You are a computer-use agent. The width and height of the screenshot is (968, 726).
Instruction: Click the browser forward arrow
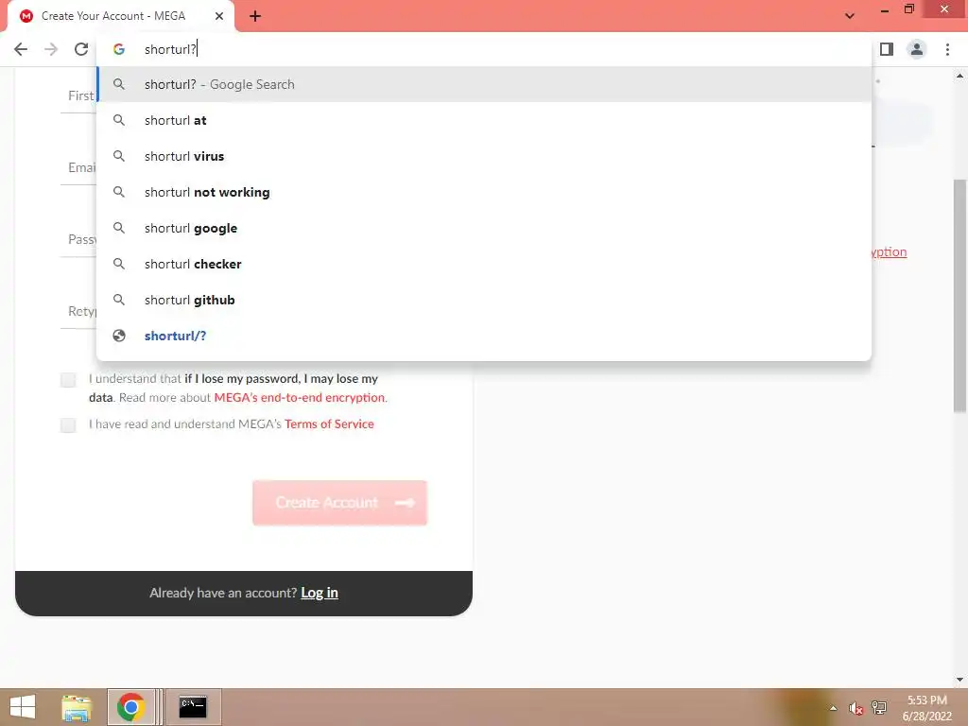coord(51,49)
